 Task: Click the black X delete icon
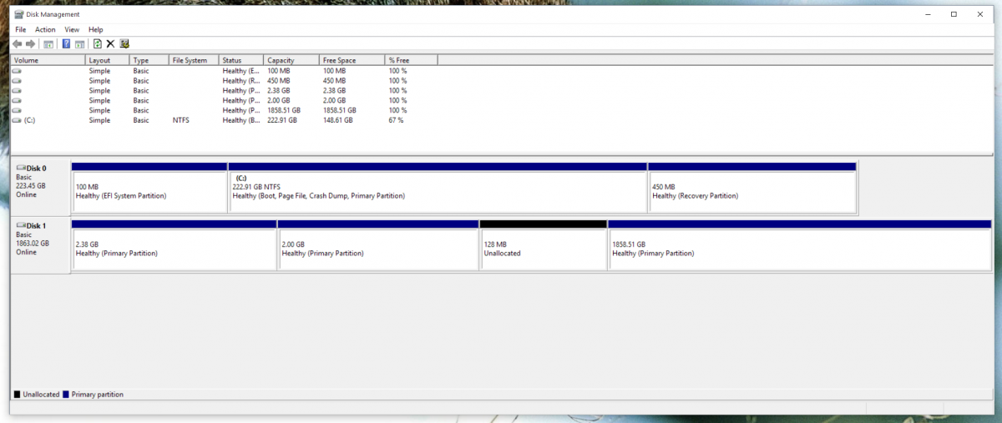(x=110, y=43)
